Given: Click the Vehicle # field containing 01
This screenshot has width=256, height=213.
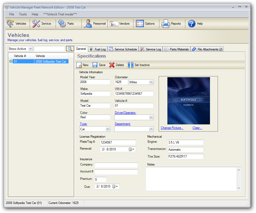Looking at the screenshot, I should pyautogui.click(x=134, y=106).
